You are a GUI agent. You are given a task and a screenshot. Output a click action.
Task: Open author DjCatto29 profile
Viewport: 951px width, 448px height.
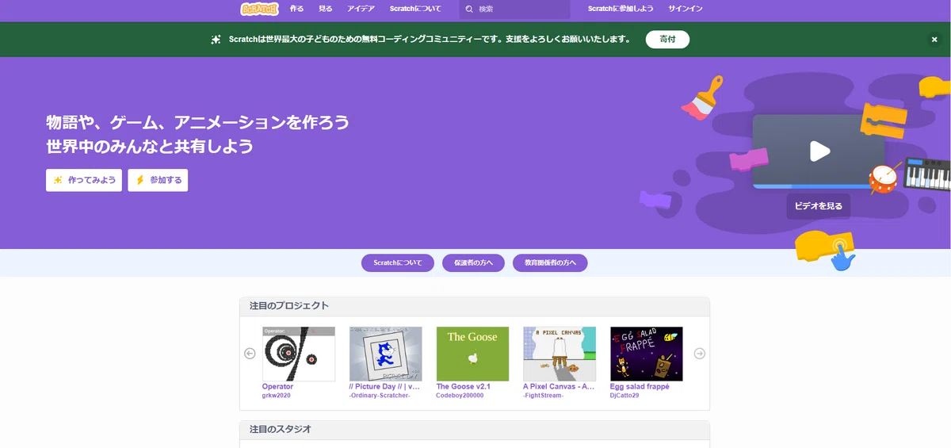(624, 395)
